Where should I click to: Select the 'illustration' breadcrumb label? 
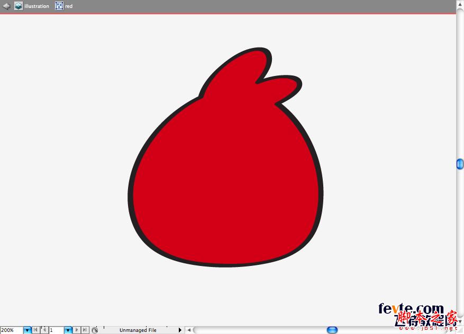pos(37,6)
